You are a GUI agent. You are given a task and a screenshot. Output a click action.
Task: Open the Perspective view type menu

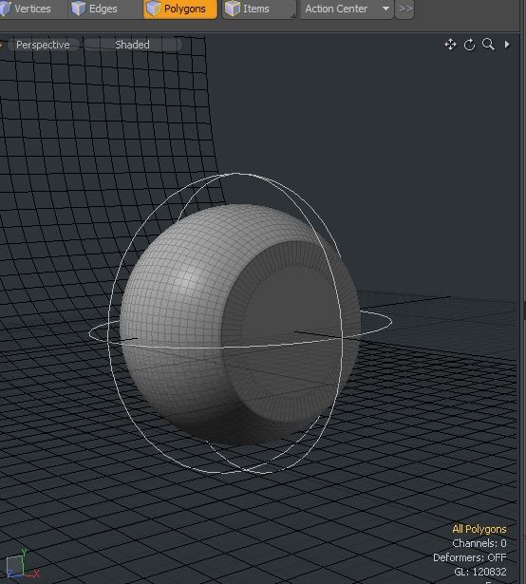pyautogui.click(x=43, y=45)
